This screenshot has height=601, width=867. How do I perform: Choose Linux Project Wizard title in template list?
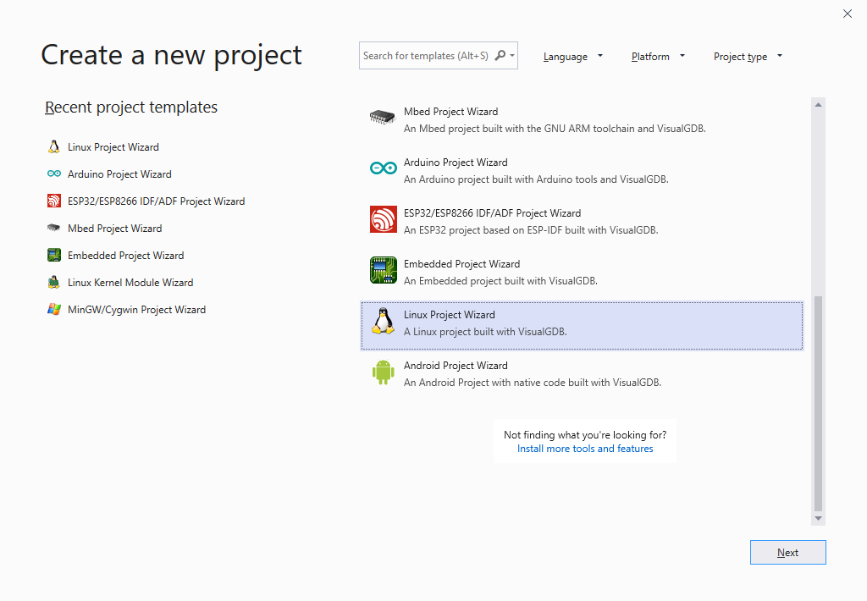tap(449, 315)
